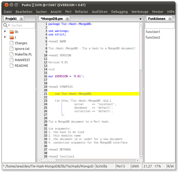Open the Datei menu
Image resolution: width=178 pixels, height=172 pixels.
[x=8, y=12]
